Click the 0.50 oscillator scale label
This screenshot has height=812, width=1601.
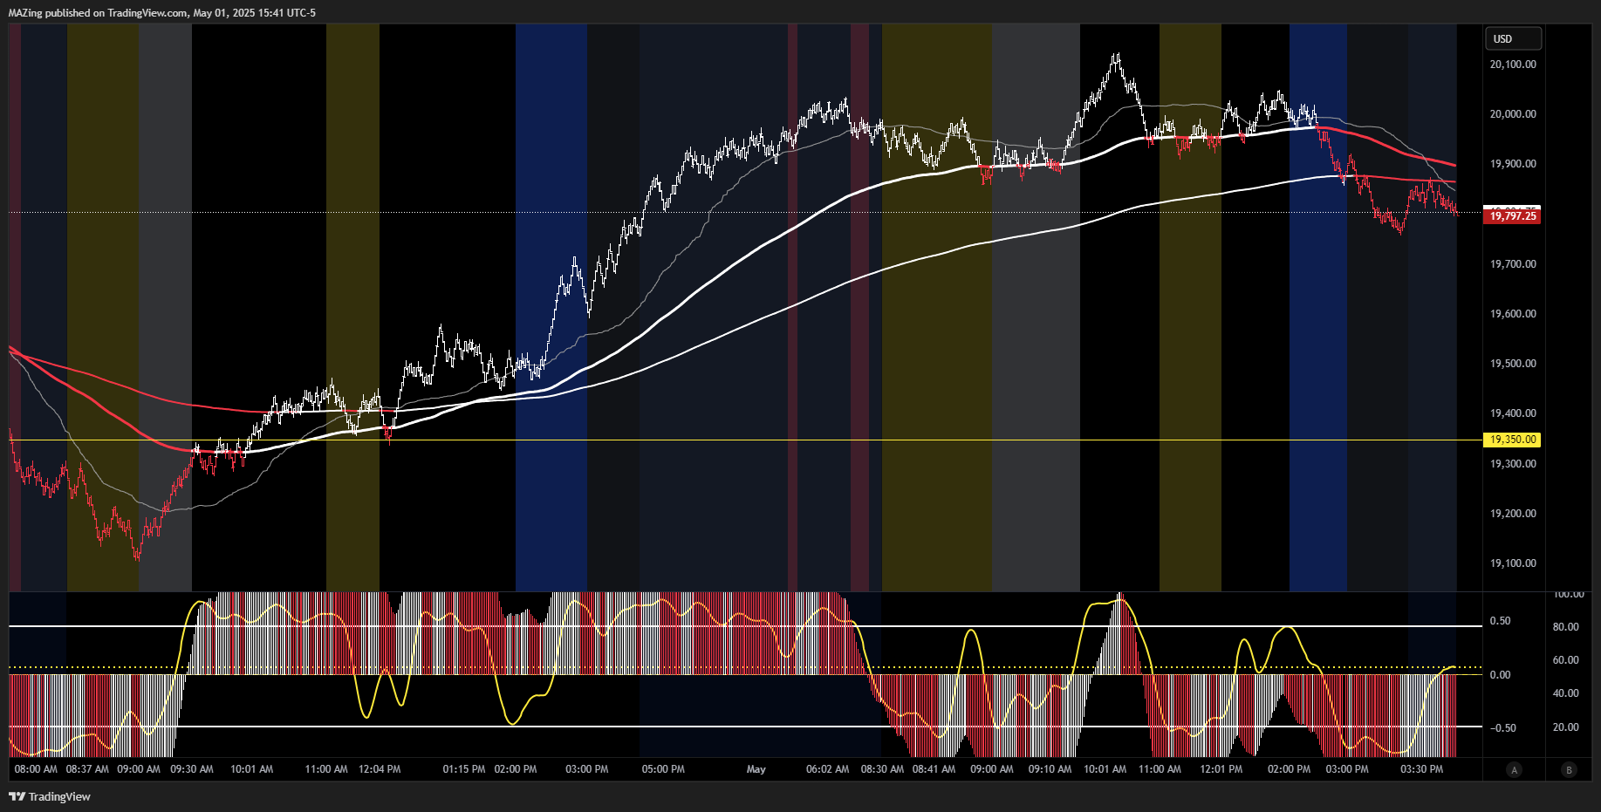click(x=1500, y=621)
